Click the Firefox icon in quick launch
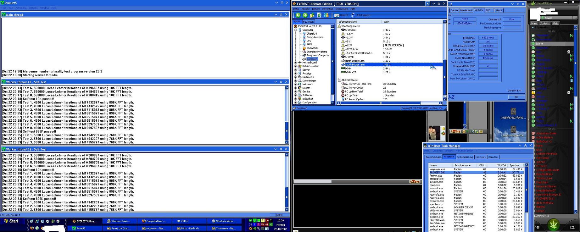The height and width of the screenshot is (232, 580). [32, 228]
